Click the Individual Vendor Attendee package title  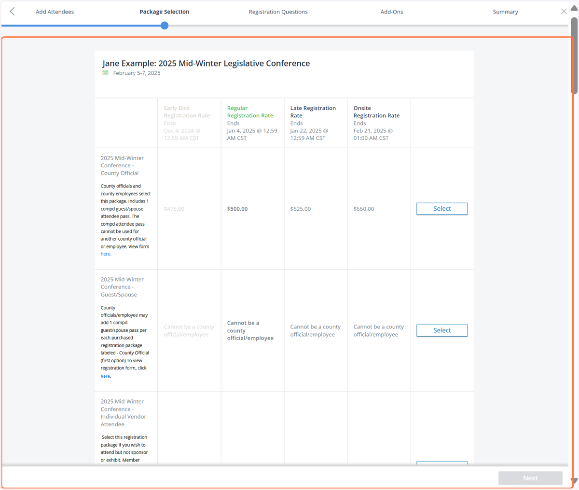click(124, 413)
